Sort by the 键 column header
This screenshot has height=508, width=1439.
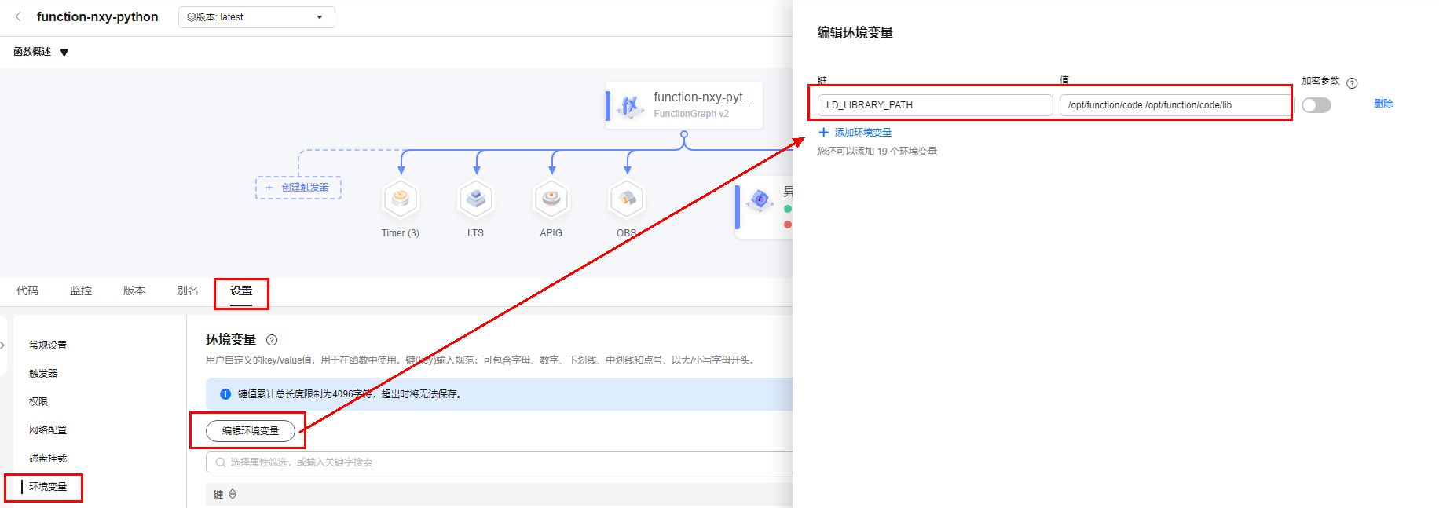tap(233, 494)
